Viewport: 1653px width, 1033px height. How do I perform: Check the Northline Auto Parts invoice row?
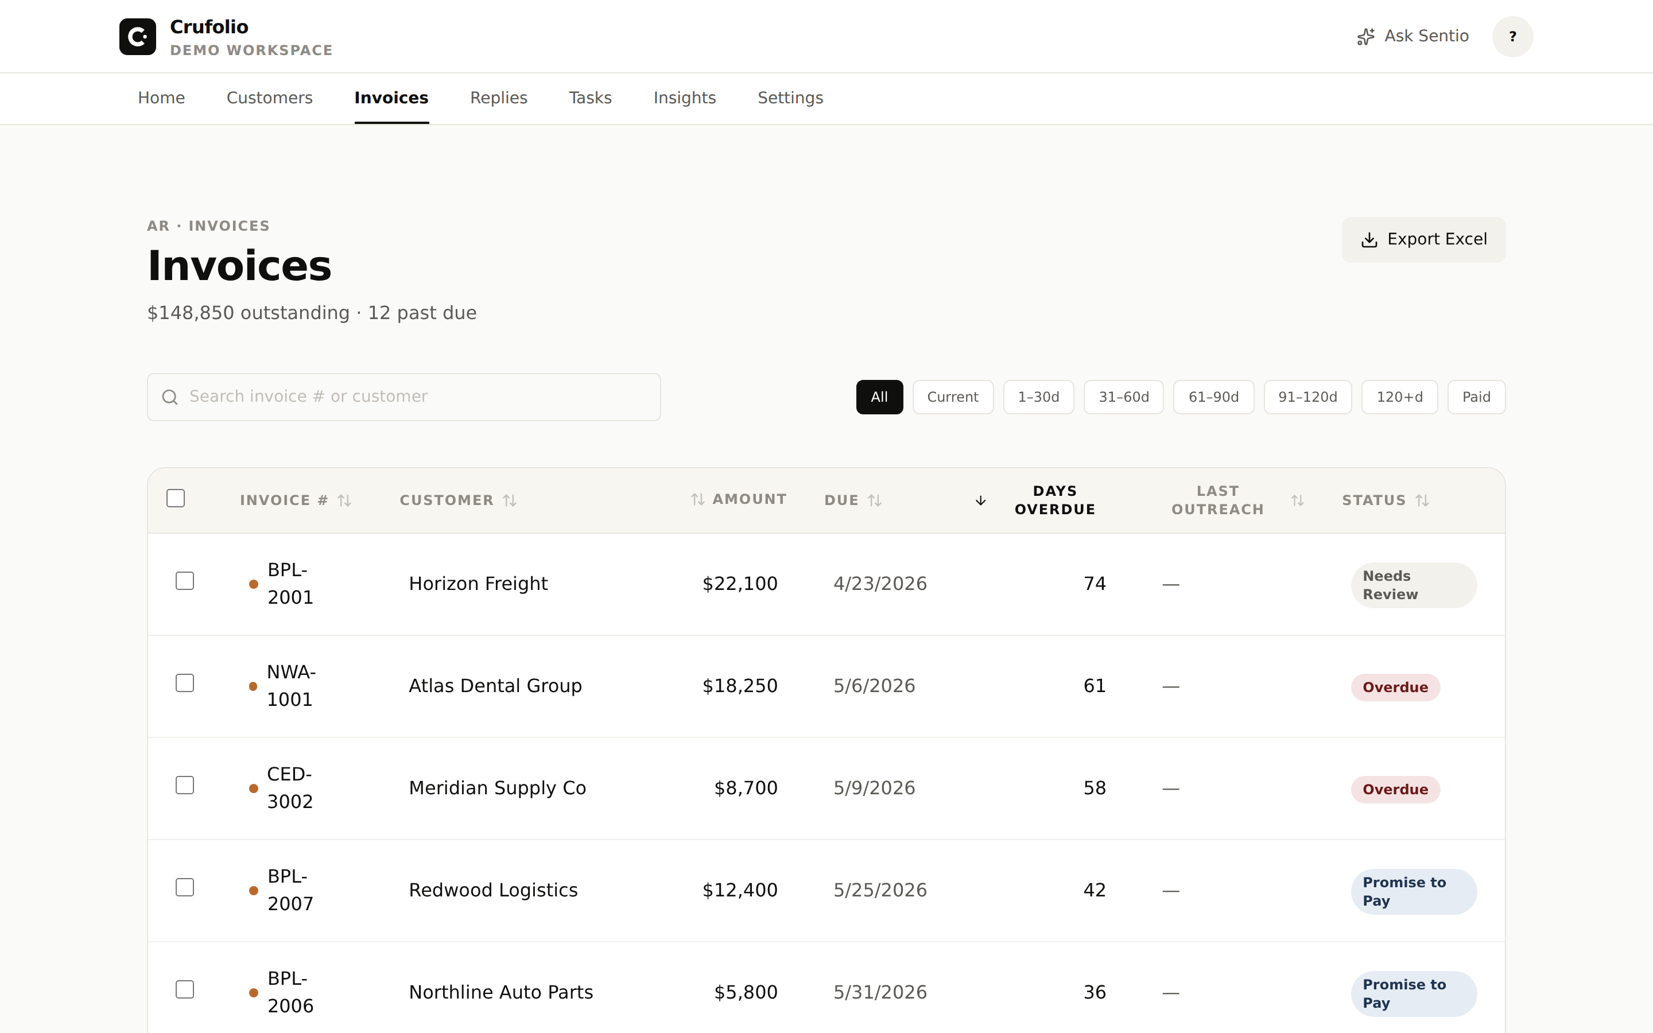point(184,989)
